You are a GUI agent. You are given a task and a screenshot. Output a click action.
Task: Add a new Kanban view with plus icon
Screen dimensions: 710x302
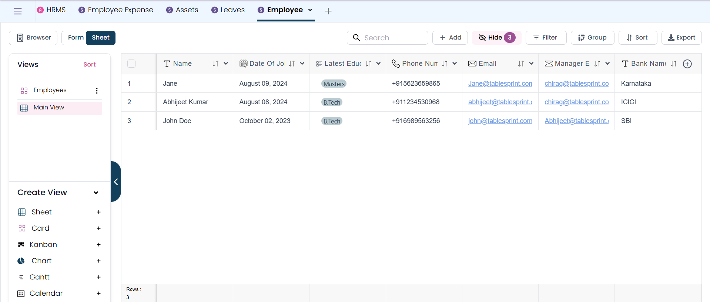[x=98, y=245]
